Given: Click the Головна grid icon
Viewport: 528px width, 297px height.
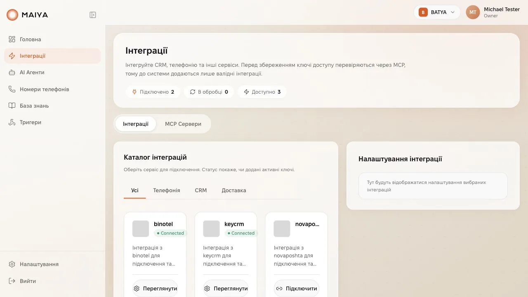Looking at the screenshot, I should (x=12, y=39).
